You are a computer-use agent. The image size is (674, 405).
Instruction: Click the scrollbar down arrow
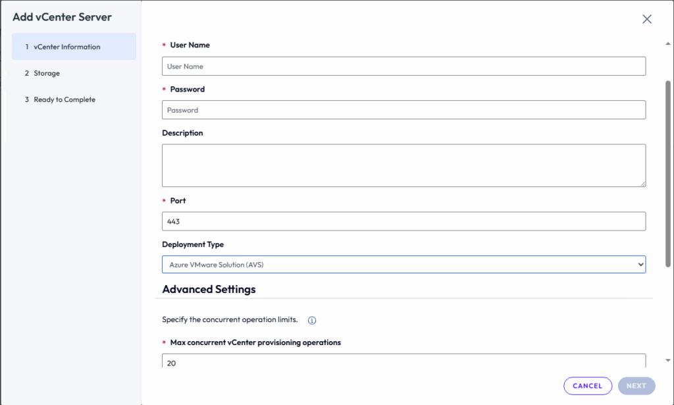point(667,360)
